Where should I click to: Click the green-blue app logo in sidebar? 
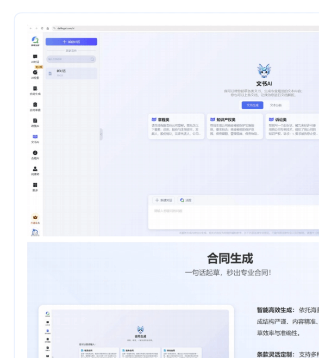pos(35,41)
